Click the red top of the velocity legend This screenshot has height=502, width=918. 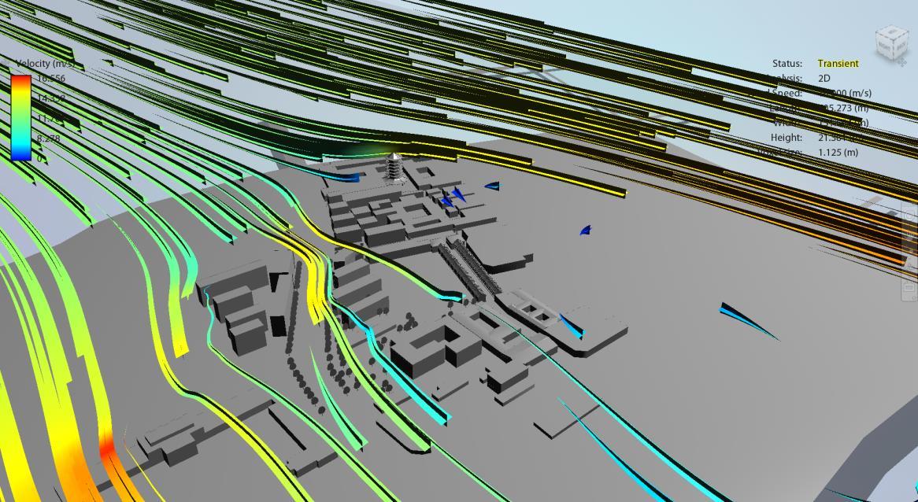click(20, 80)
